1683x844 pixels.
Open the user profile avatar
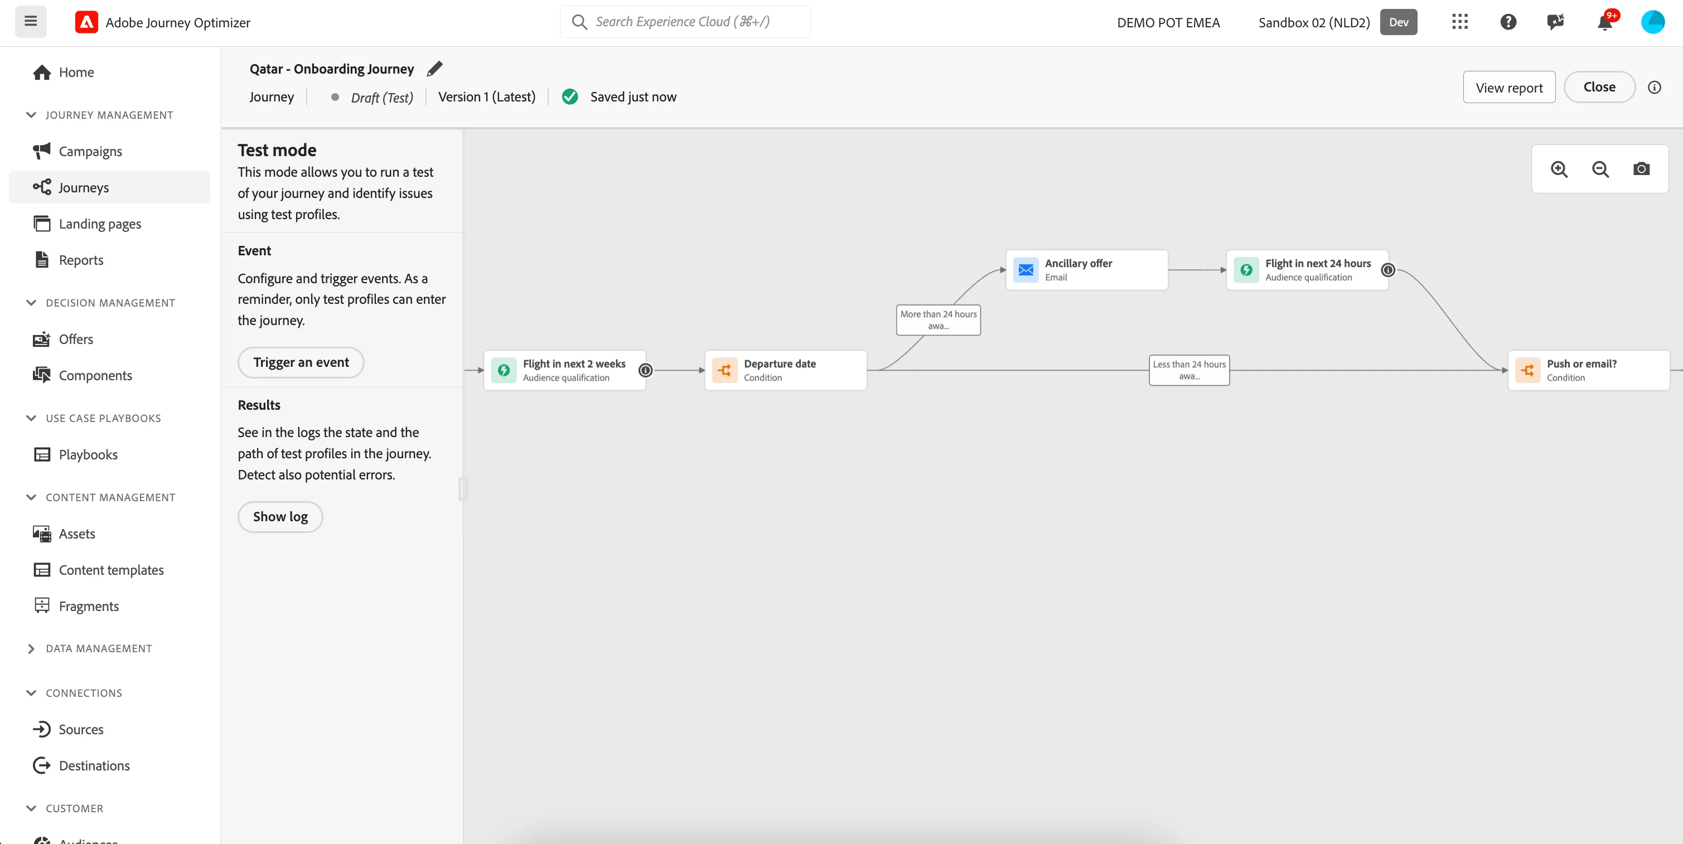[x=1652, y=22]
